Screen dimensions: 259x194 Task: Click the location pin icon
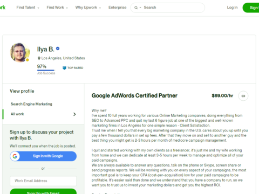[39, 58]
